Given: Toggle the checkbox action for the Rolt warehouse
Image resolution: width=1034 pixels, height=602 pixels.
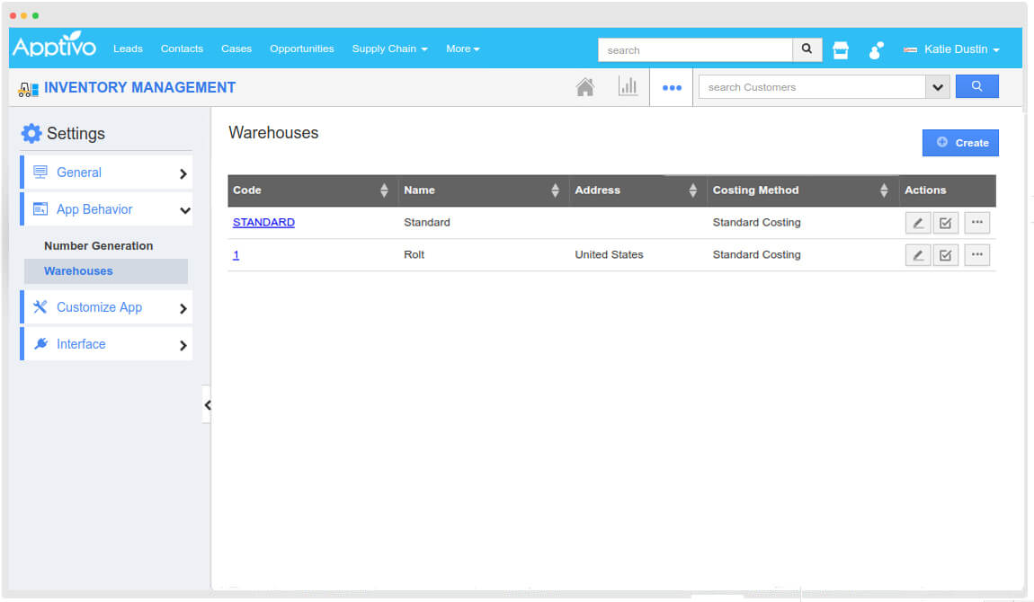Looking at the screenshot, I should pos(946,254).
